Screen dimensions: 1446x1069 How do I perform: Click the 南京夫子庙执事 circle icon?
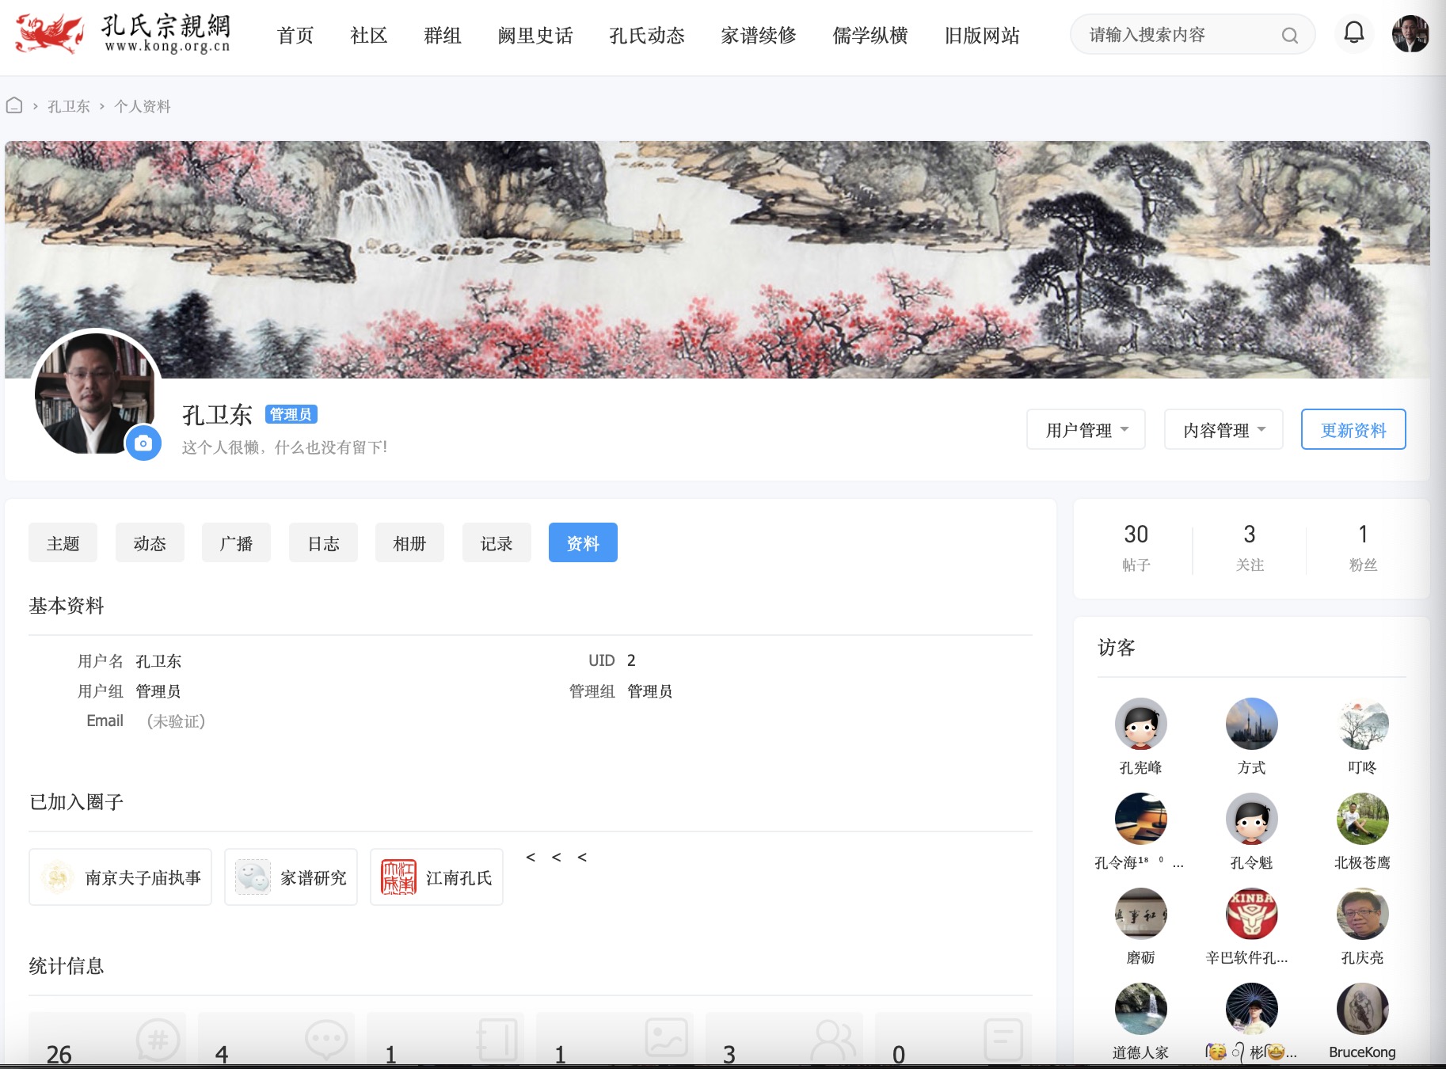pyautogui.click(x=58, y=877)
